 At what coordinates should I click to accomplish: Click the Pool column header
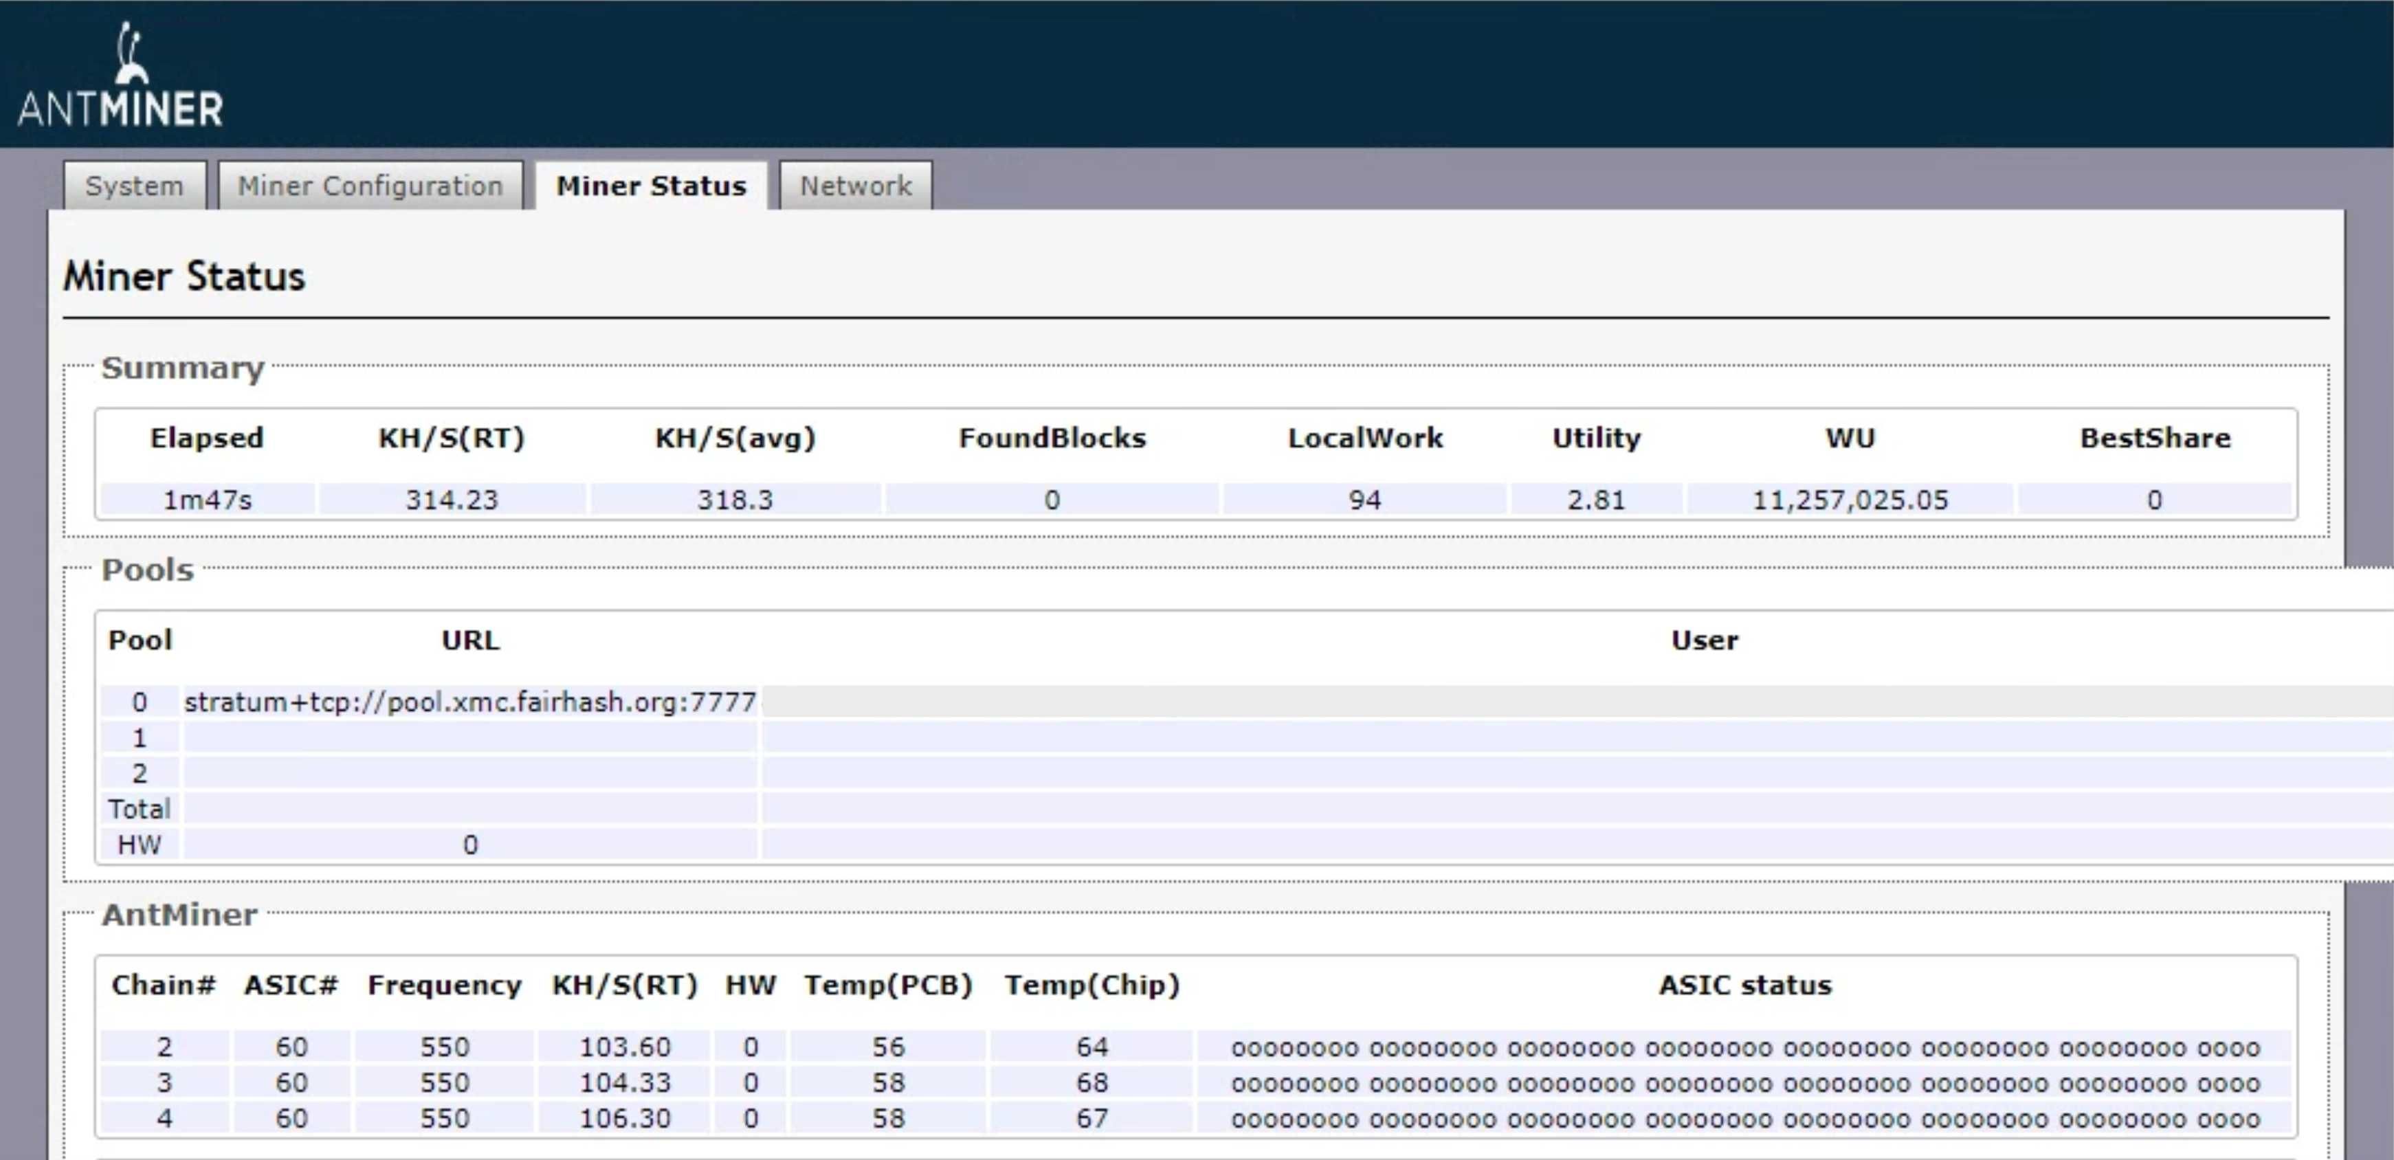[140, 640]
